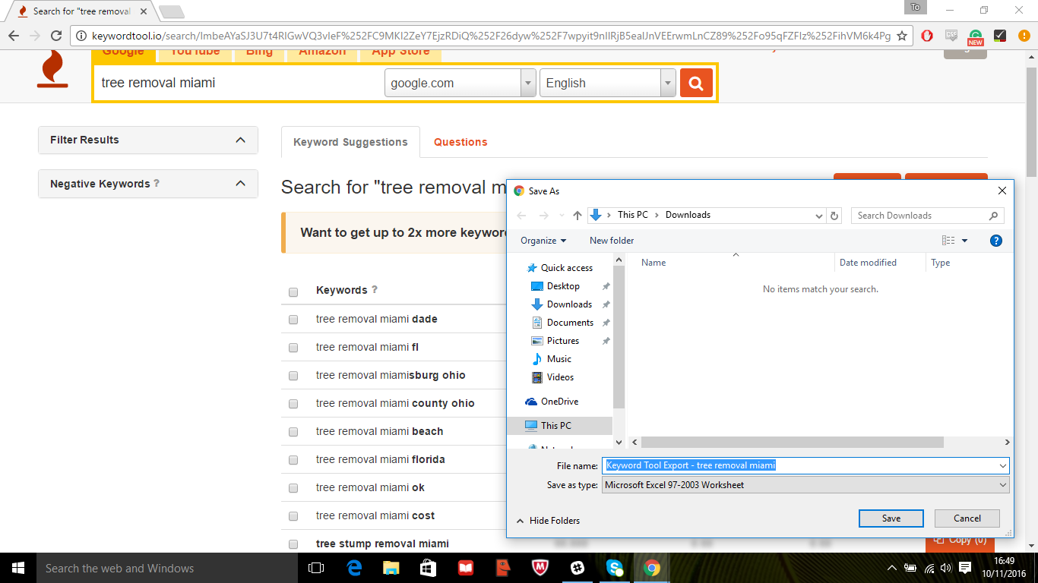The image size is (1038, 583).
Task: Open the CSS checker extension icon
Action: (x=951, y=36)
